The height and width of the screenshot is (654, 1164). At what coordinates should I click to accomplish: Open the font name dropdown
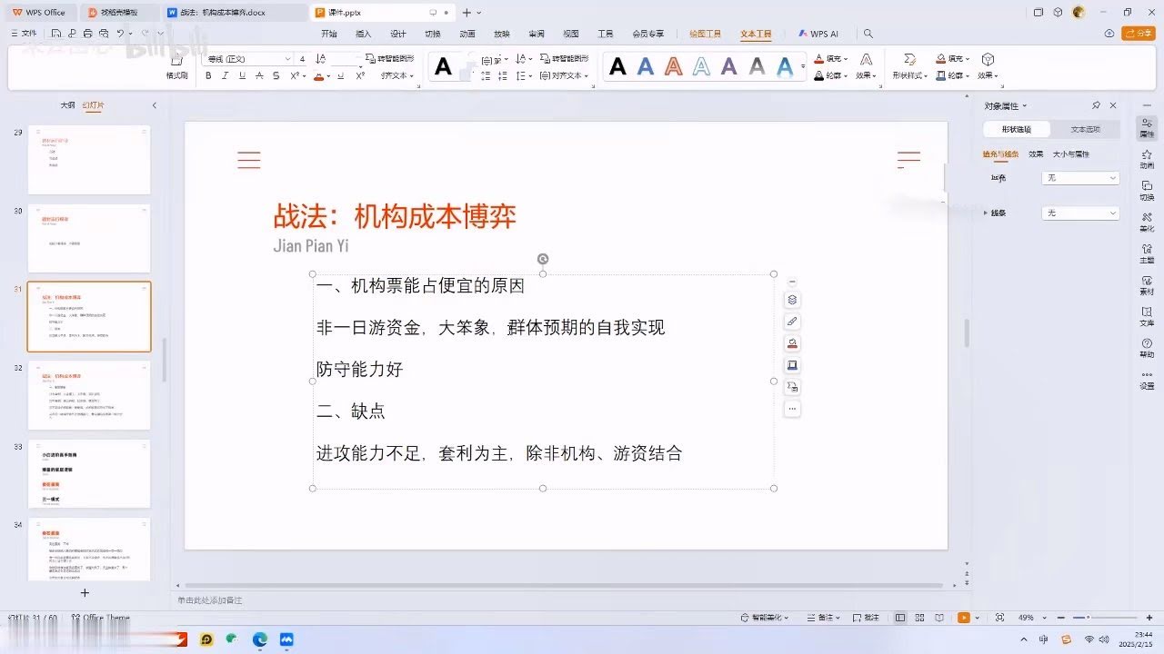pyautogui.click(x=288, y=59)
